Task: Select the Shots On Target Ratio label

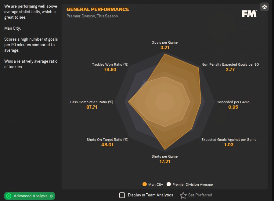Action: click(107, 140)
